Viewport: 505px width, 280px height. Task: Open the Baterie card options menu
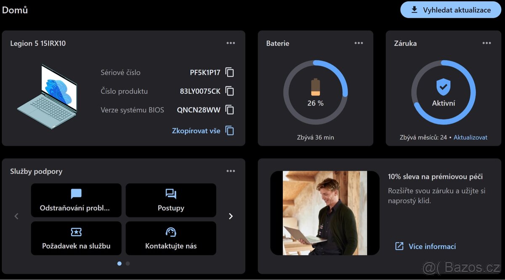[x=359, y=43]
